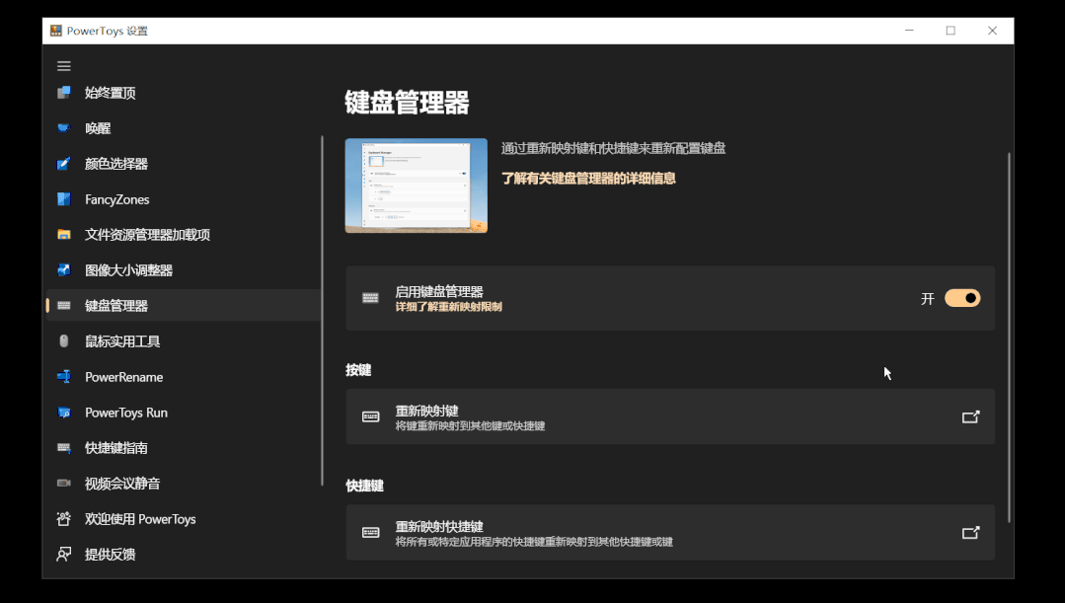Screen dimensions: 1065x603
Task: Click the text 通过重新映射键和快捷键来重新配置键盘
Action: 613,148
